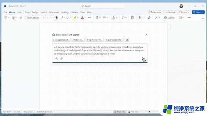Switch to the Design tab
This screenshot has width=207, height=116.
pos(35,12)
